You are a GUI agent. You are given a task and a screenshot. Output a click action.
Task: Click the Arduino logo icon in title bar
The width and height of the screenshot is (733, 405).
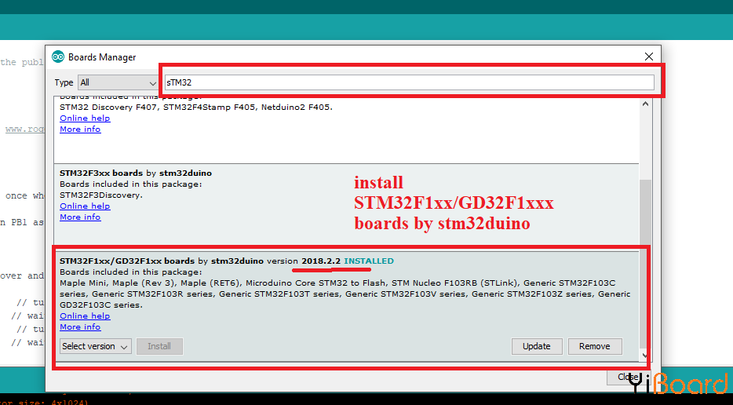58,57
